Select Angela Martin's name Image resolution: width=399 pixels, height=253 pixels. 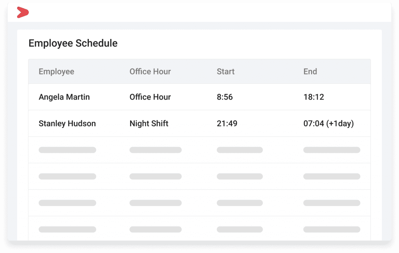(64, 97)
